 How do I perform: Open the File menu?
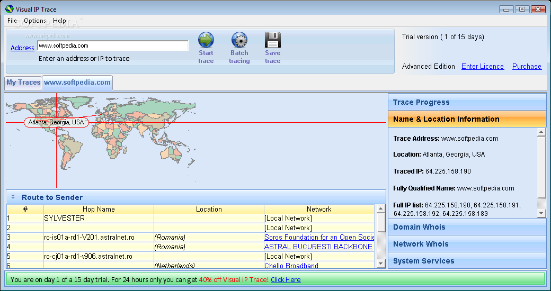tap(12, 20)
